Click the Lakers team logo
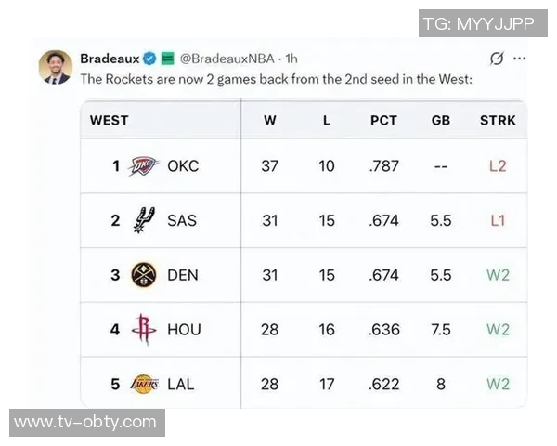 (144, 383)
